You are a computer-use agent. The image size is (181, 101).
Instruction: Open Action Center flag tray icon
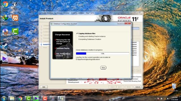coord(158,98)
